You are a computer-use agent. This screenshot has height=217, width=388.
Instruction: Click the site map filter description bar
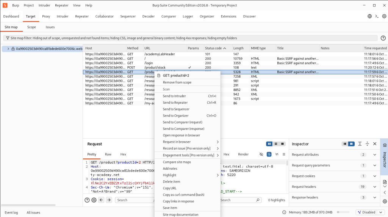190,38
